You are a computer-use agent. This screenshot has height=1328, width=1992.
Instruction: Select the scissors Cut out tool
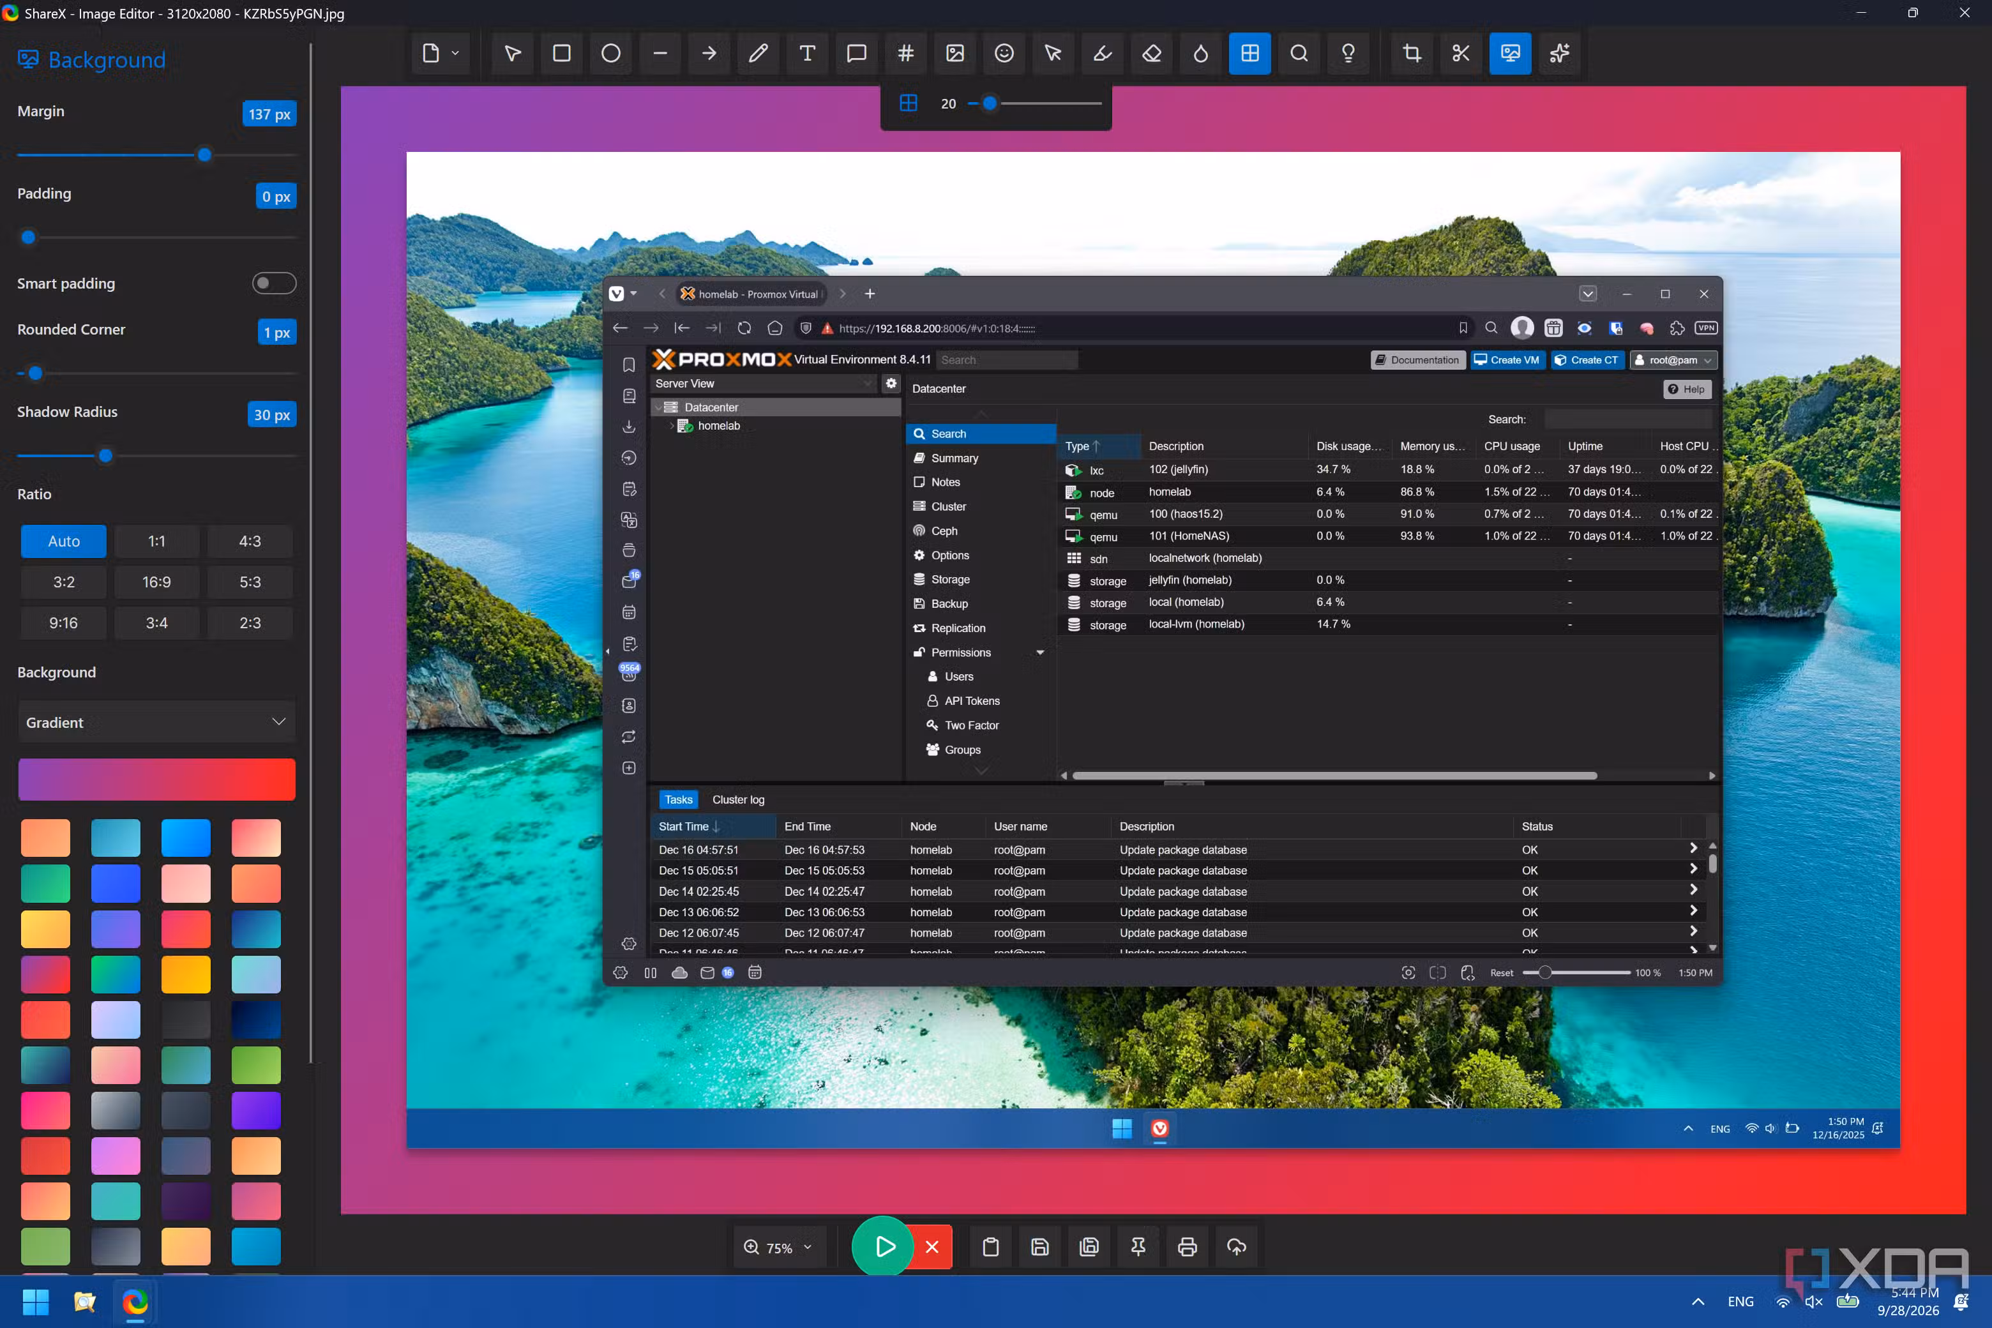(1461, 54)
